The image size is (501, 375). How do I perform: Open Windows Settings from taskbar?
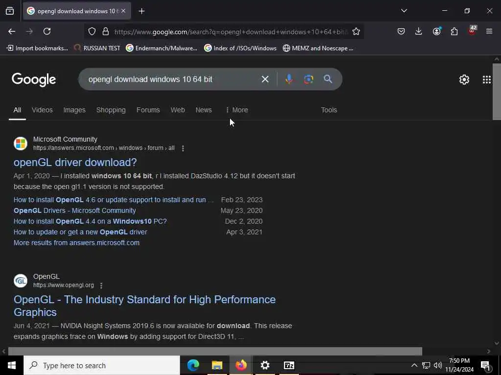[x=265, y=365]
